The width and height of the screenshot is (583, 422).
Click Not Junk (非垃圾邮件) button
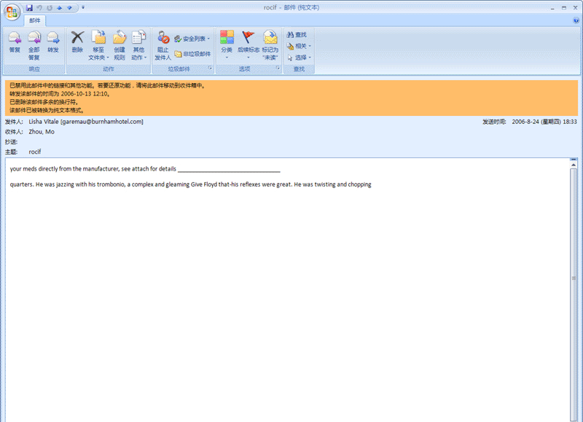[192, 54]
